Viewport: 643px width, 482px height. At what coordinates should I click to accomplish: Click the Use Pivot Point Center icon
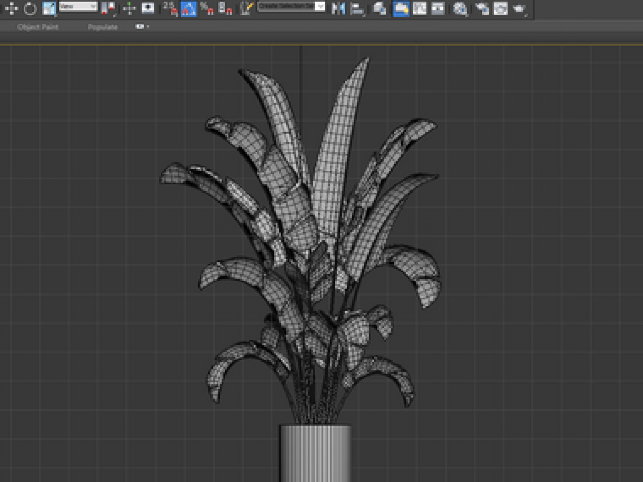tap(108, 8)
